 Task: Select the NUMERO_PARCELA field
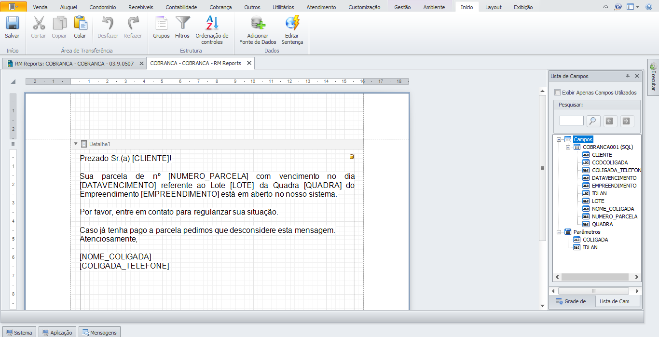(x=615, y=216)
